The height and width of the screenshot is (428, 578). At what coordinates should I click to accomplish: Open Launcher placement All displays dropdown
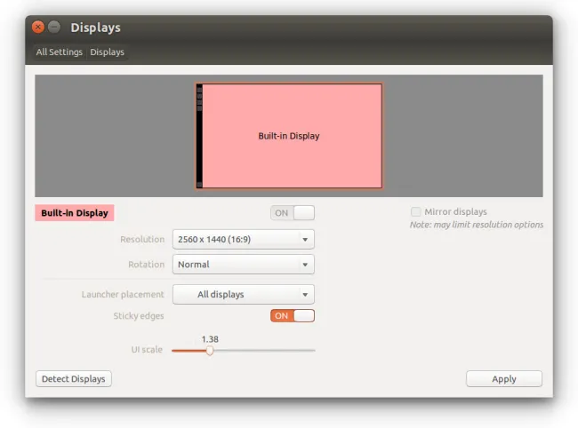[x=243, y=295]
